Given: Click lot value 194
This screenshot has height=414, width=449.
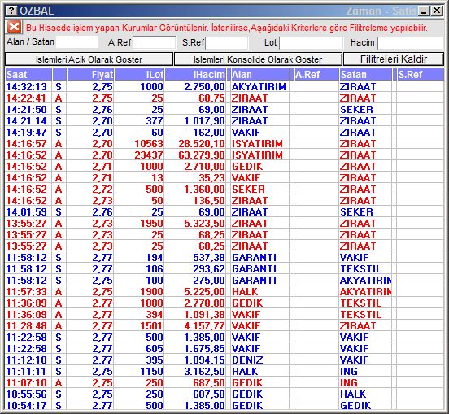Looking at the screenshot, I should [x=155, y=257].
